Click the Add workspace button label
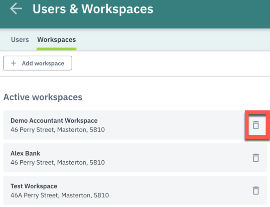The height and width of the screenshot is (207, 270). coord(43,63)
